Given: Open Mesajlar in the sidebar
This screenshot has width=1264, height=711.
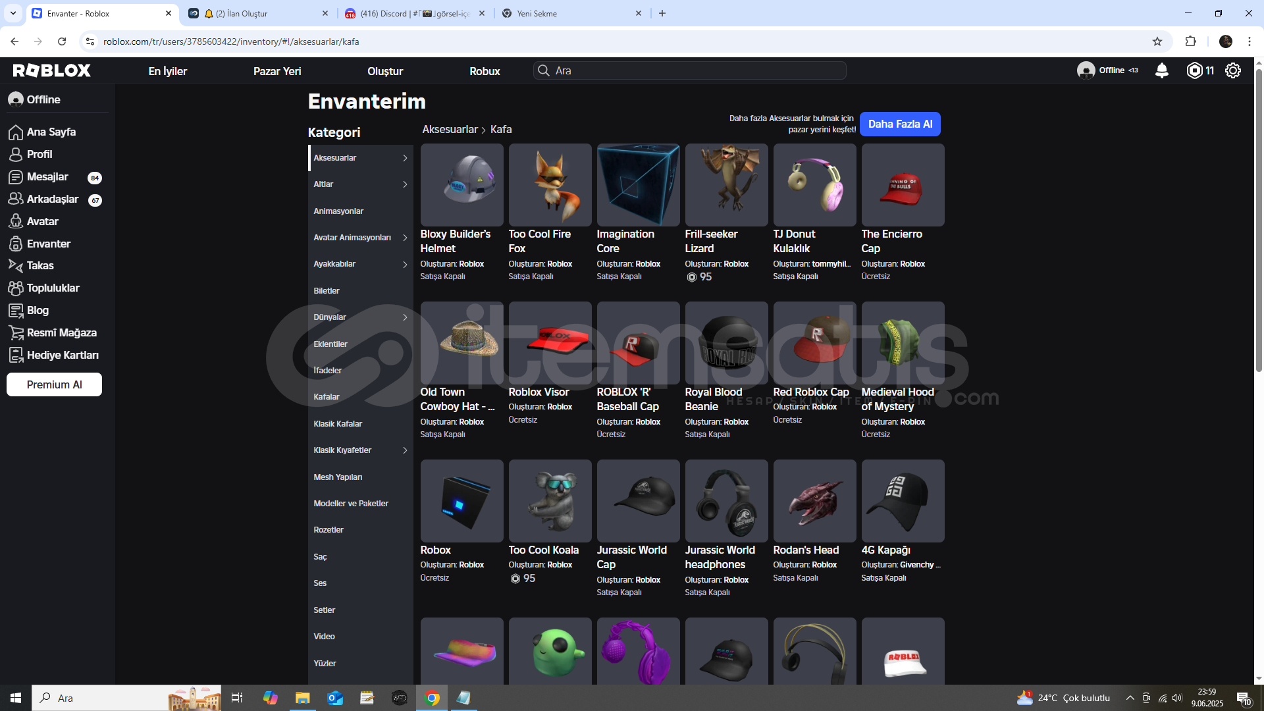Looking at the screenshot, I should (47, 176).
